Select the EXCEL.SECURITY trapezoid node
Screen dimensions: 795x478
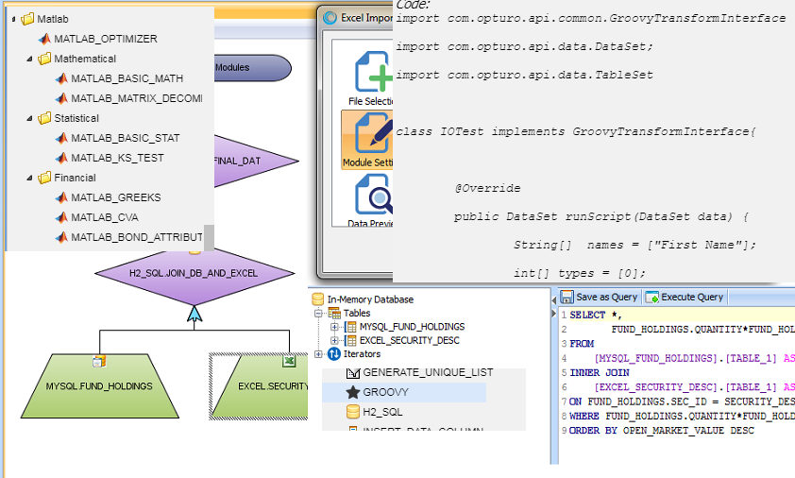[260, 386]
